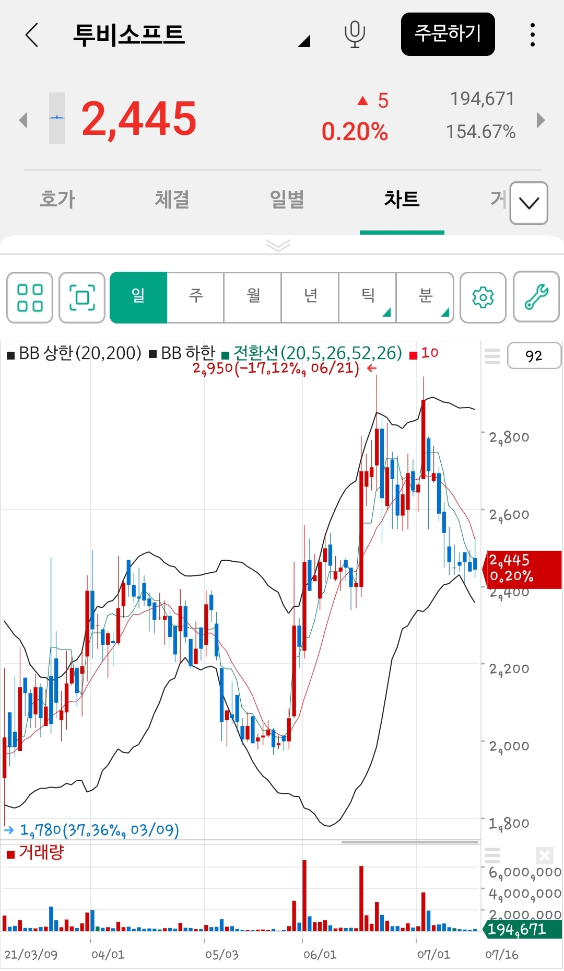The width and height of the screenshot is (564, 971).
Task: Tap the 06/01 date axis label
Action: [x=320, y=954]
